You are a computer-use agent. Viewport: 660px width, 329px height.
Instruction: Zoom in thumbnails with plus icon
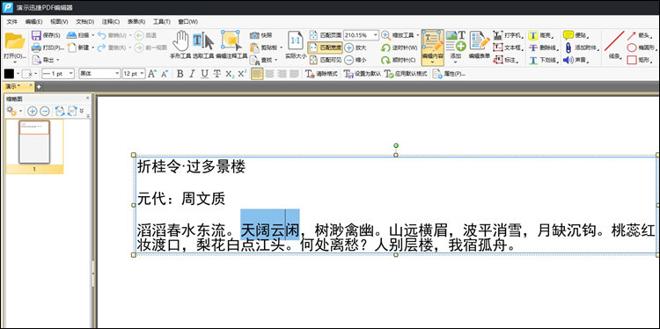32,111
